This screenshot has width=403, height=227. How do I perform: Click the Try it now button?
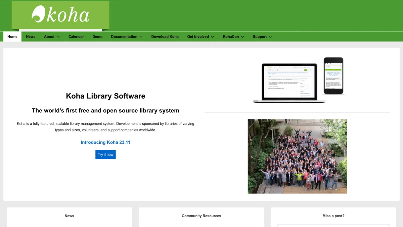(x=105, y=155)
